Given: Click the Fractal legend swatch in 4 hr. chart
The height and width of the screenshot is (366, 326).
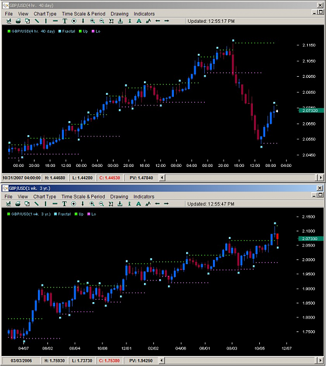Looking at the screenshot, I should 60,31.
